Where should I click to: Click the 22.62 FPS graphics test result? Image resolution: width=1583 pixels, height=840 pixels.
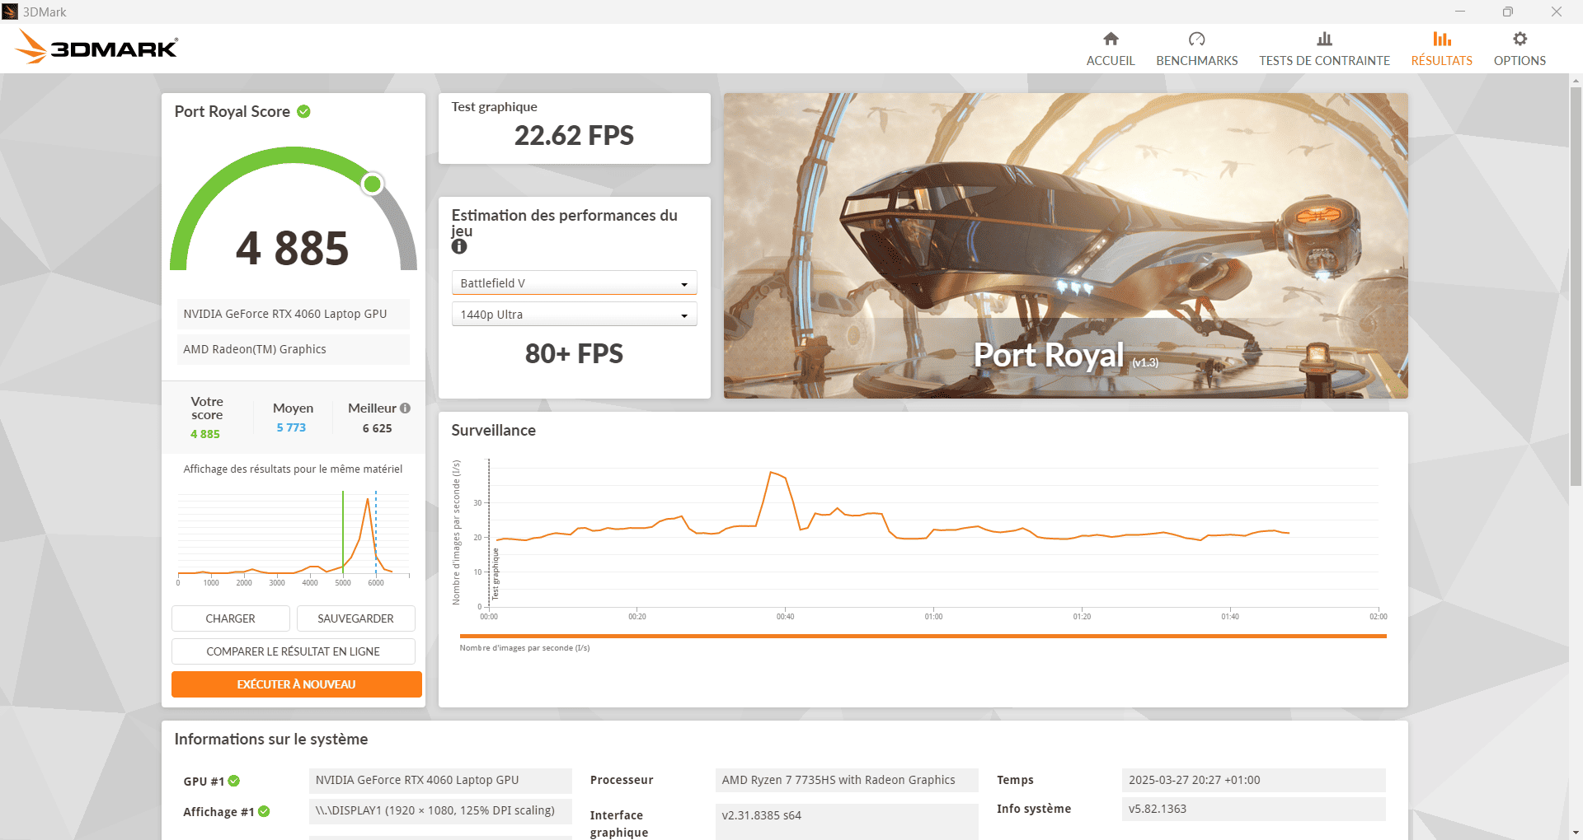(x=574, y=135)
